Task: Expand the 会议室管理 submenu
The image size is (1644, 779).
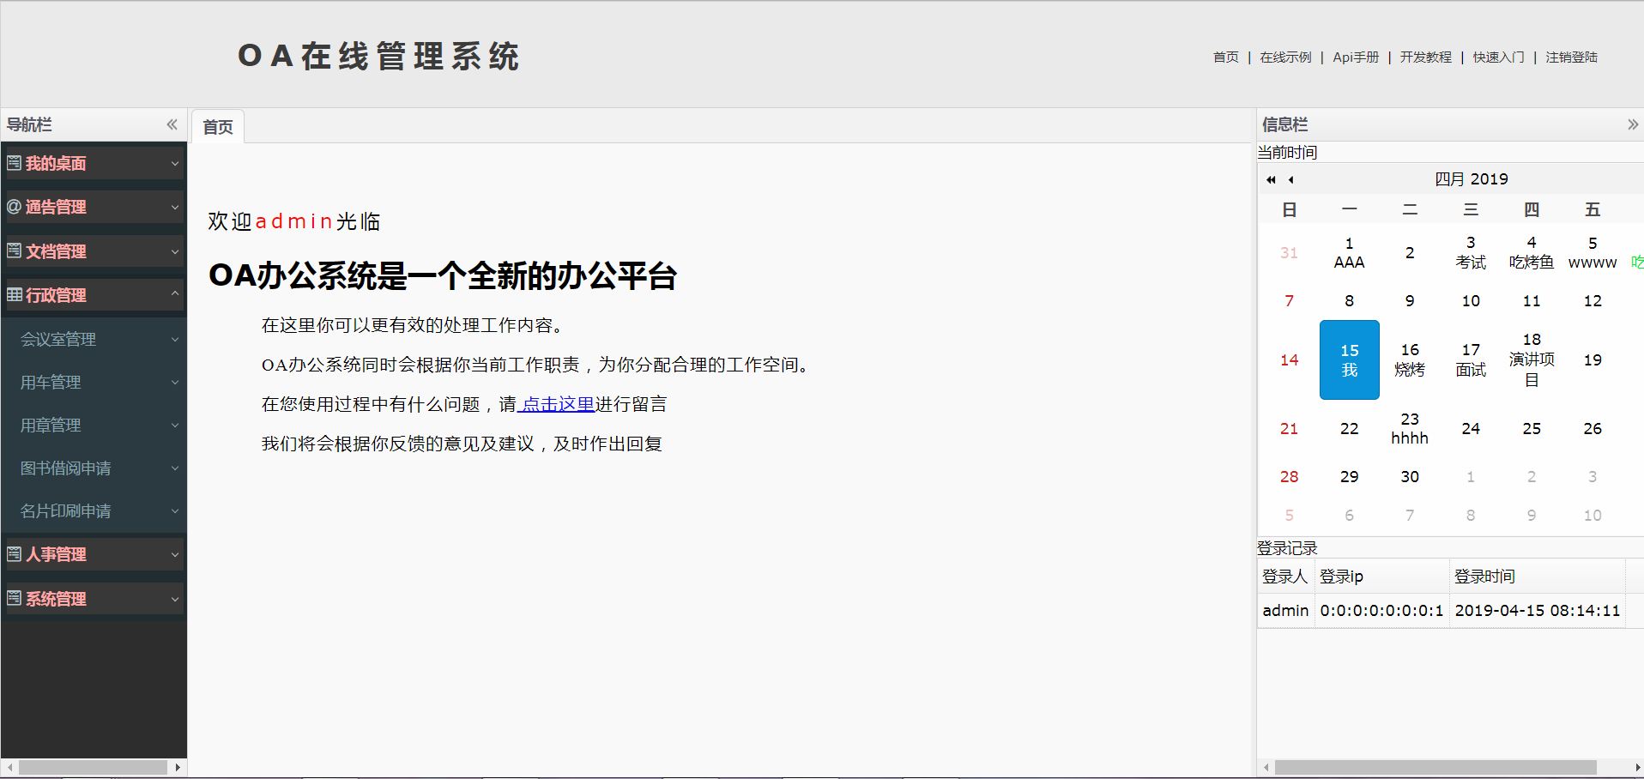Action: pyautogui.click(x=175, y=340)
